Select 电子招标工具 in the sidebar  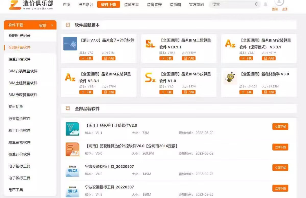[19, 166]
